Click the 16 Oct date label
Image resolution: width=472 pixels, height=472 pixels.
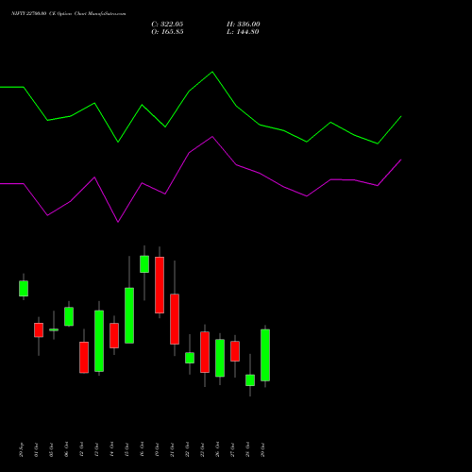tap(142, 450)
